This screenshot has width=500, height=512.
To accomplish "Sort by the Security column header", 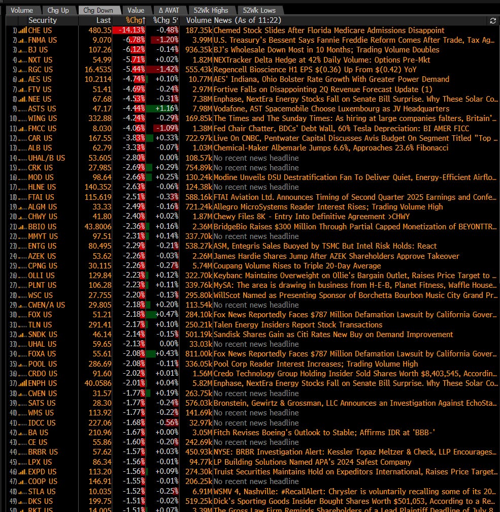I will (x=42, y=20).
